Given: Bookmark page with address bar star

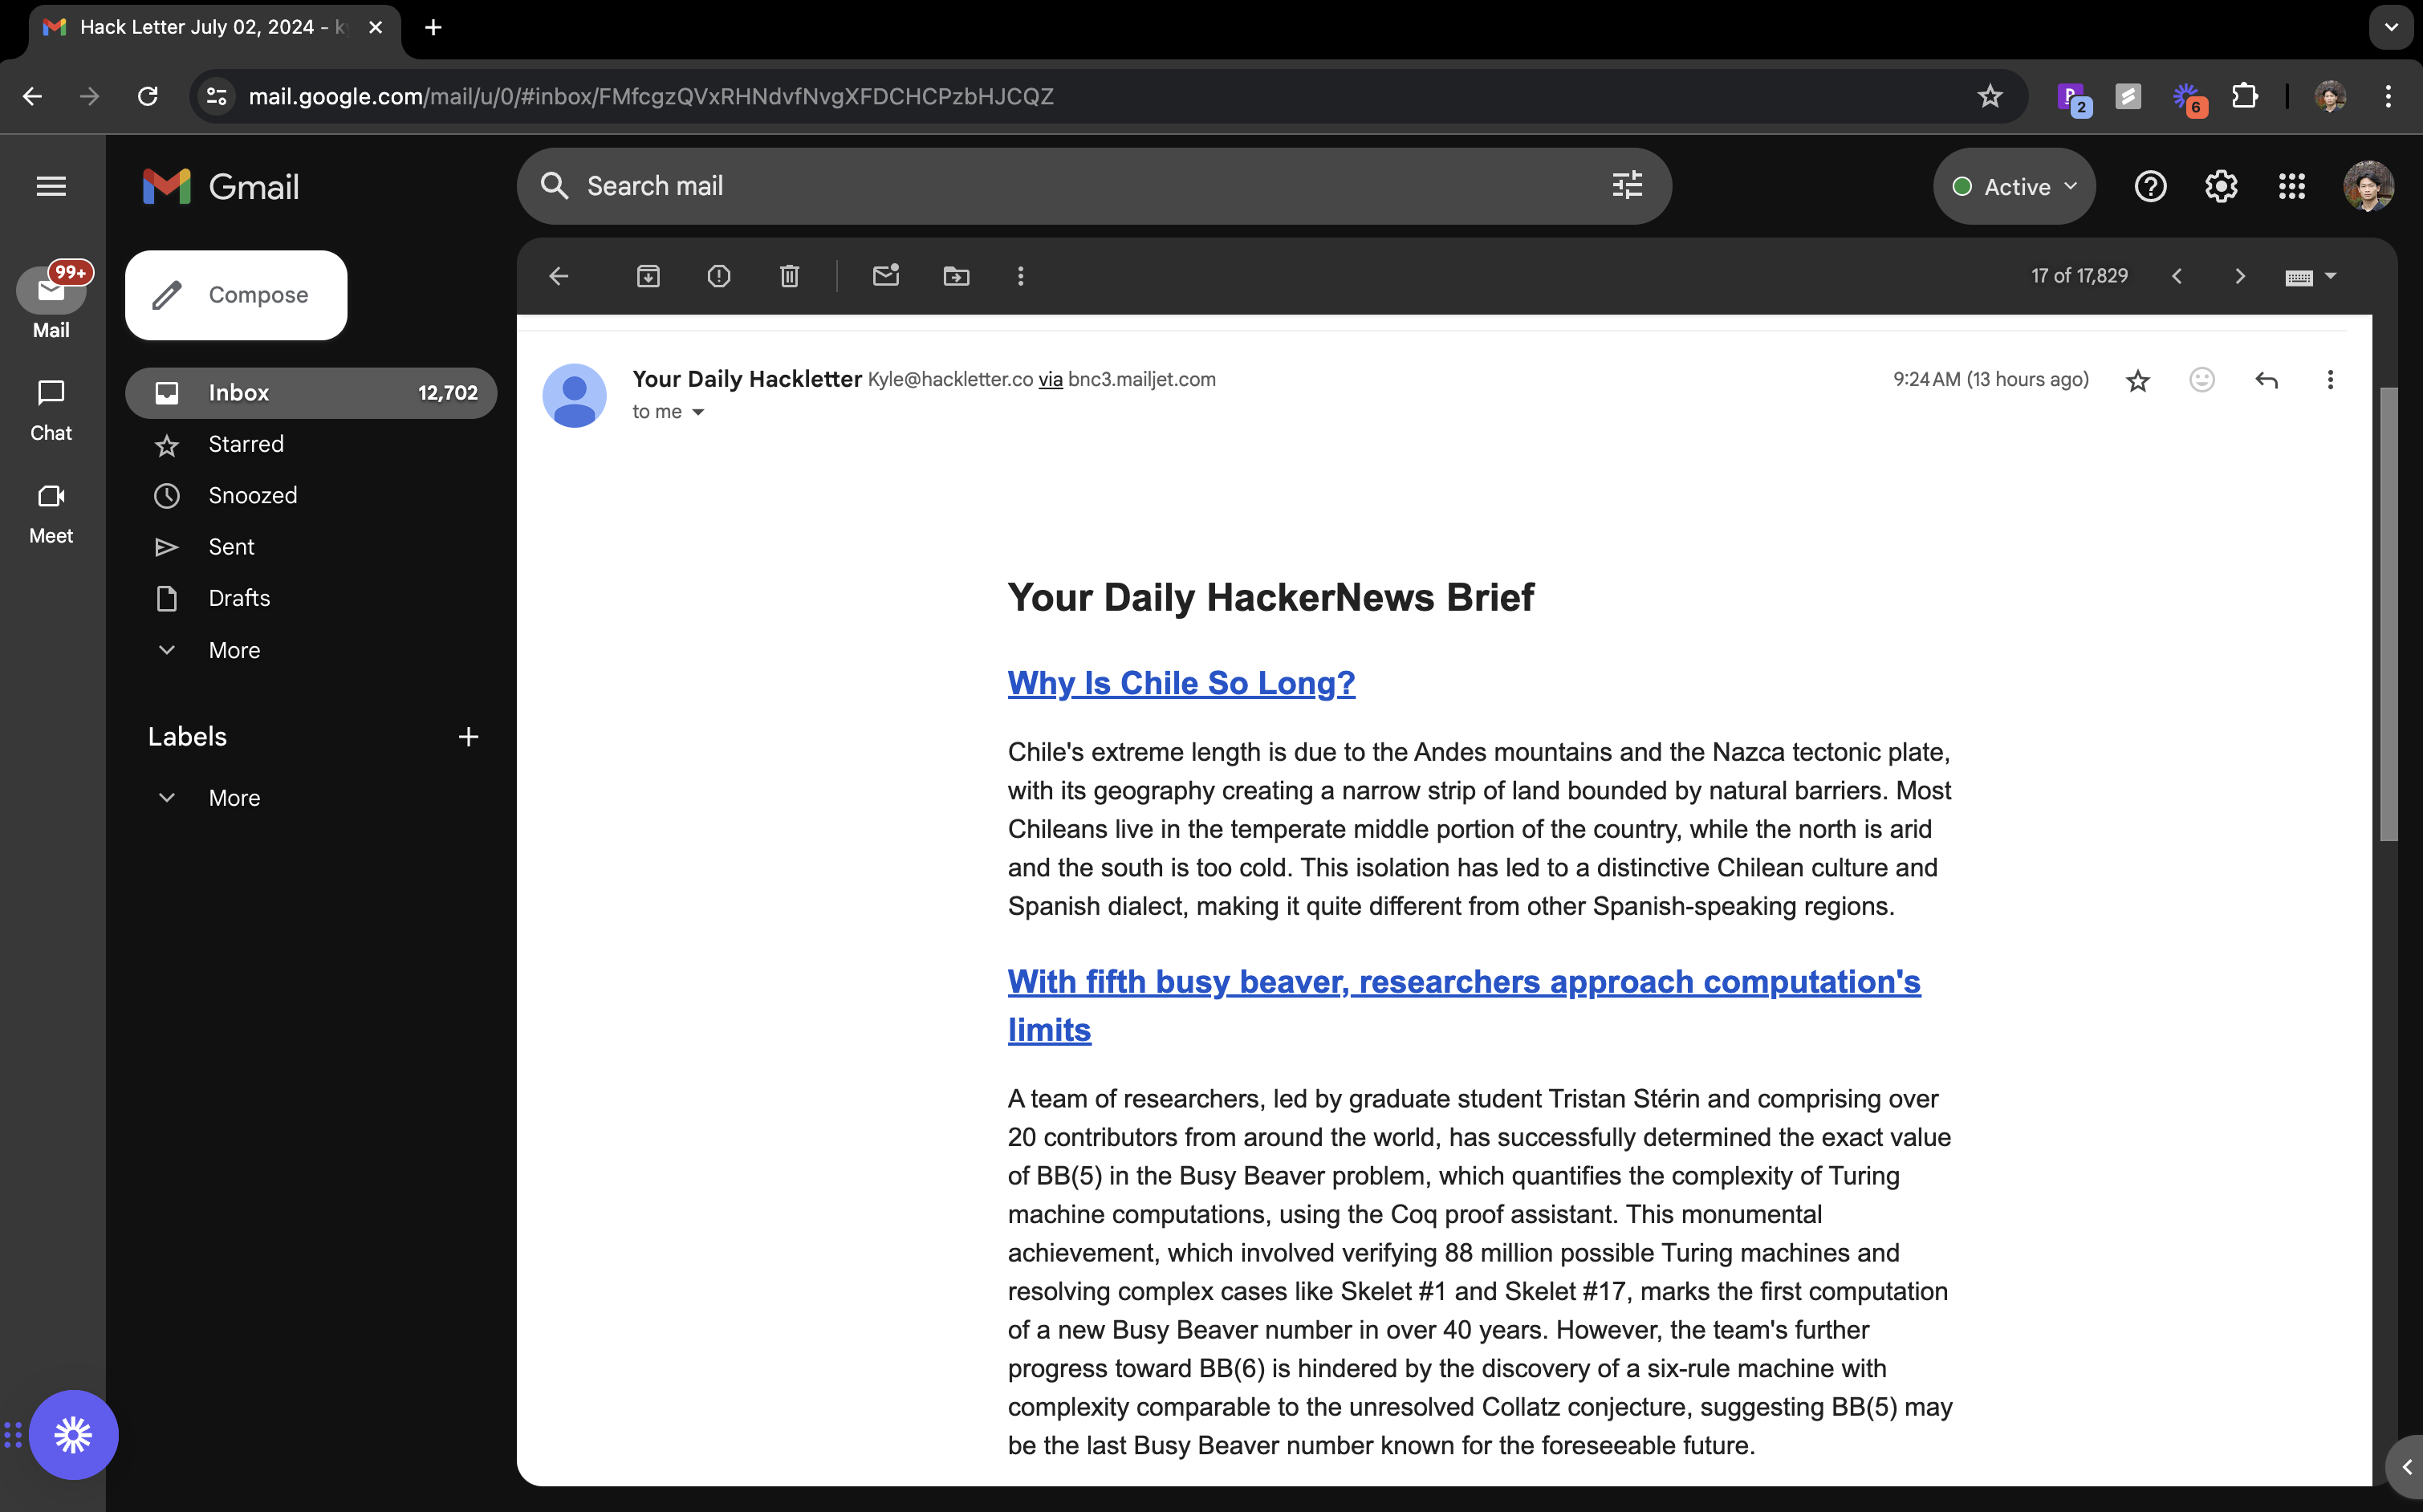Looking at the screenshot, I should click(1989, 96).
